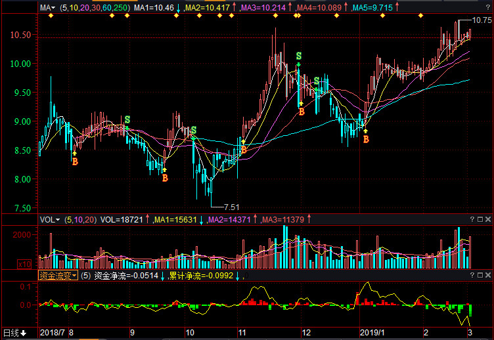Open the 资金流变 indicator selector
The image size is (494, 340).
58,276
